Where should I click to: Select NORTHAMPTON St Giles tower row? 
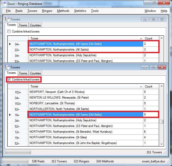click(x=85, y=137)
